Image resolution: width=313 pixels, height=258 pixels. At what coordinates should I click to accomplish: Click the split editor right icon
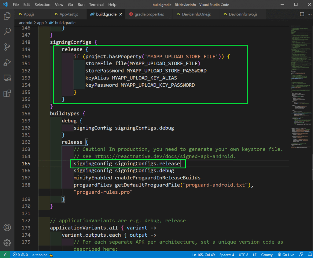[302, 14]
